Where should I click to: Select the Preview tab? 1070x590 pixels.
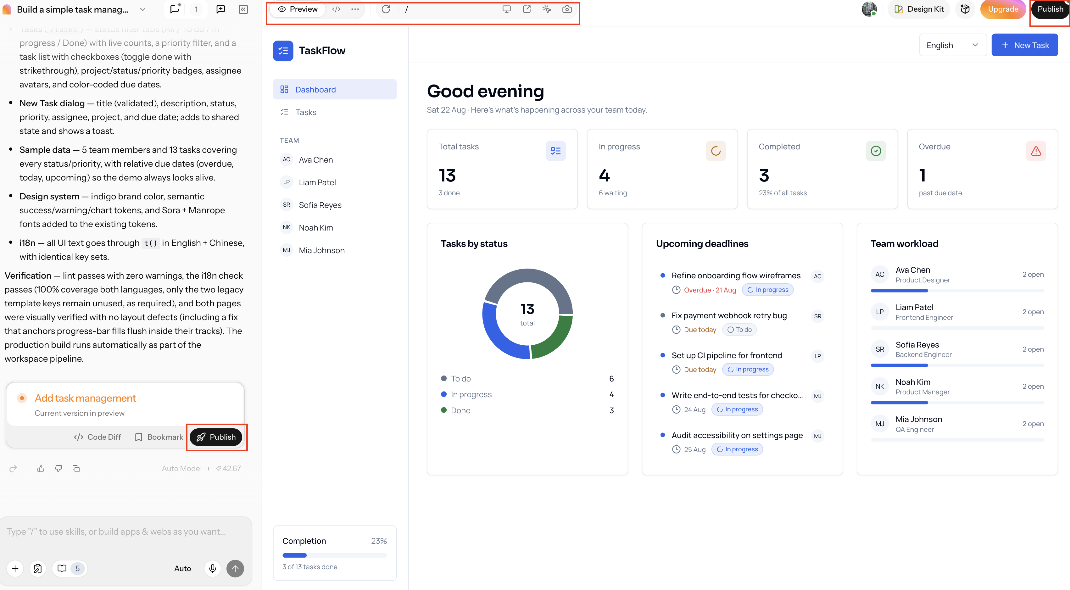click(298, 9)
